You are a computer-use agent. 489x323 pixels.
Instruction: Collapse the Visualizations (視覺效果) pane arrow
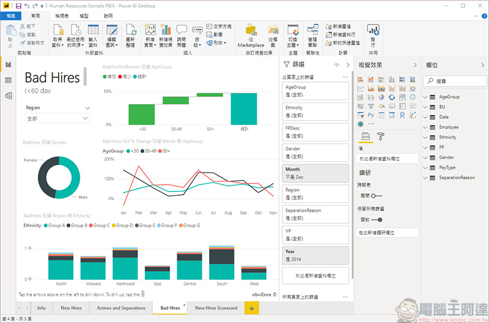click(x=415, y=65)
